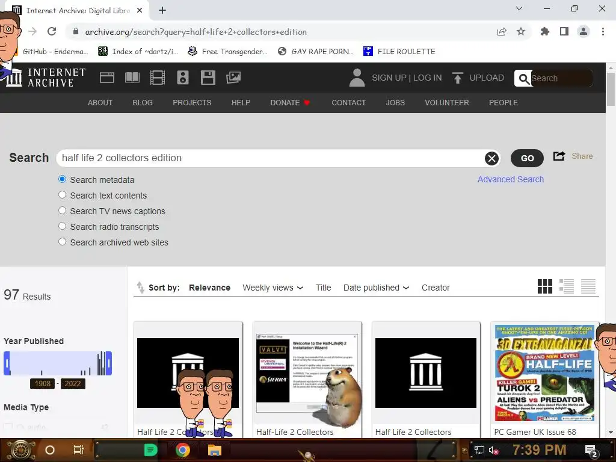Click the share arrow icon next to Share
Viewport: 616px width, 462px height.
pos(559,156)
